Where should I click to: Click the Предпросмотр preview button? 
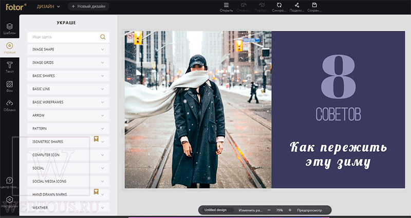[309, 210]
